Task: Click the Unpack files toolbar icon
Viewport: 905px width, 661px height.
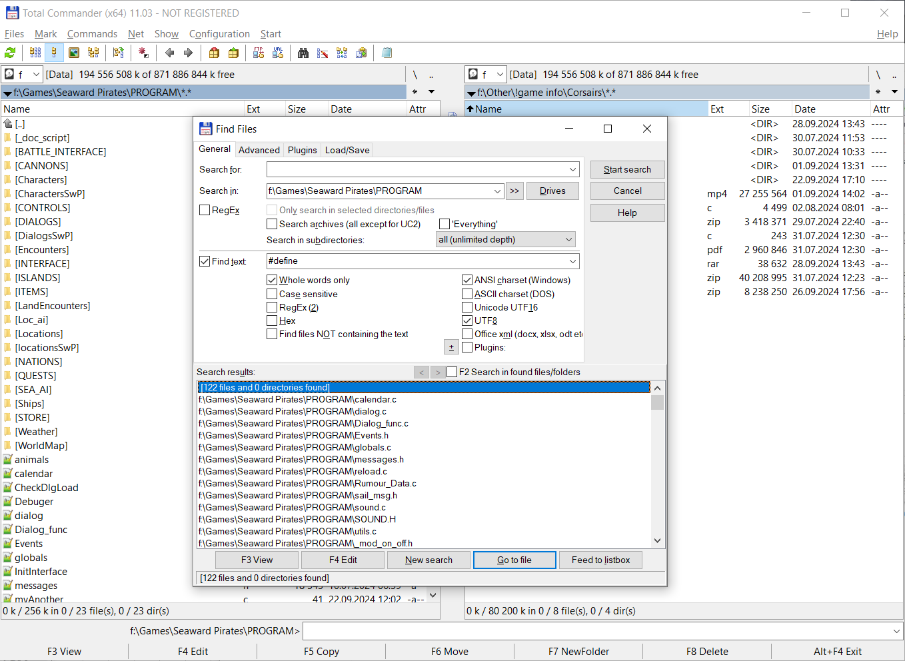Action: point(233,53)
